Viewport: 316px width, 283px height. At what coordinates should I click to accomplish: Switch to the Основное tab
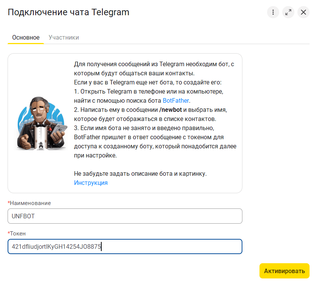point(26,37)
